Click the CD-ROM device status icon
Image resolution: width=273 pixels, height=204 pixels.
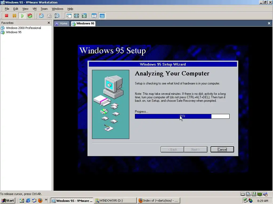pos(248,194)
